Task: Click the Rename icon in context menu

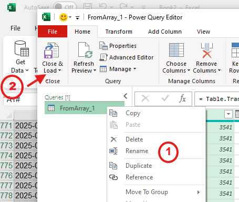Action: click(113, 151)
